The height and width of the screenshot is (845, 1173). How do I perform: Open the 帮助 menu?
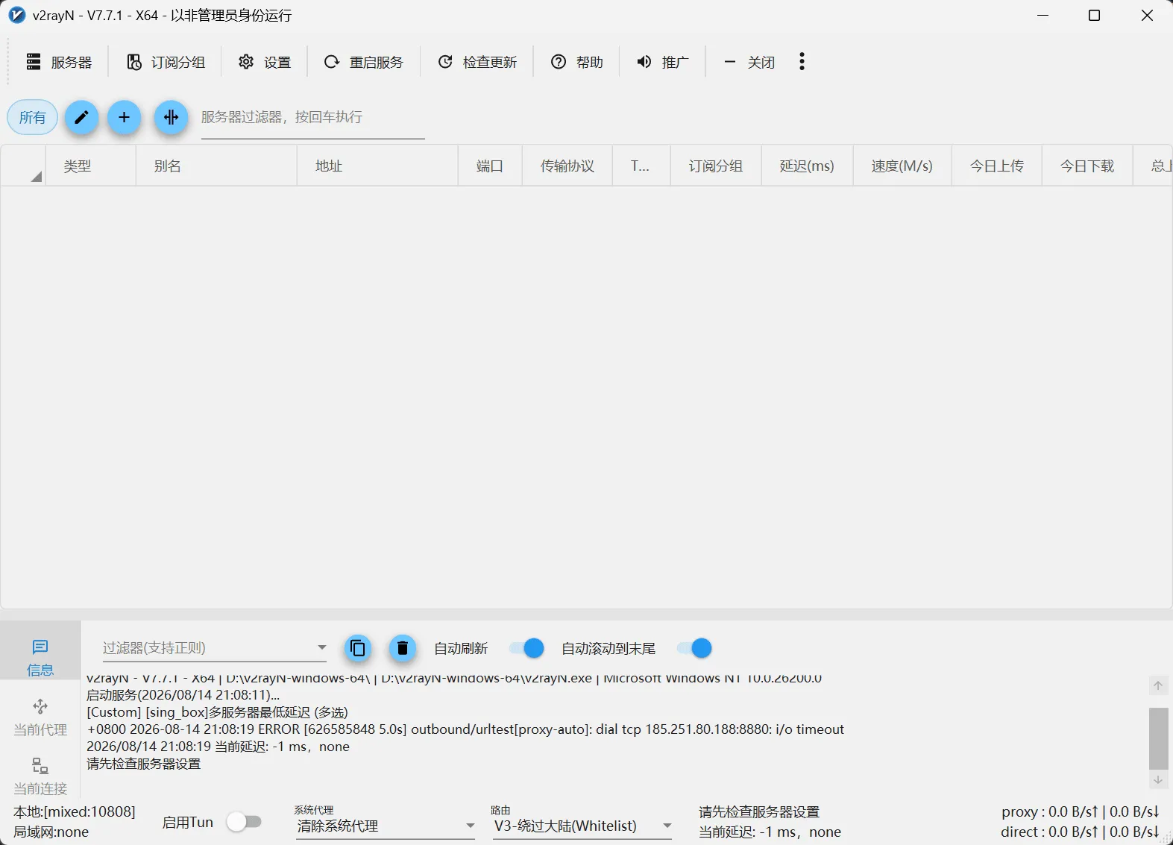576,62
